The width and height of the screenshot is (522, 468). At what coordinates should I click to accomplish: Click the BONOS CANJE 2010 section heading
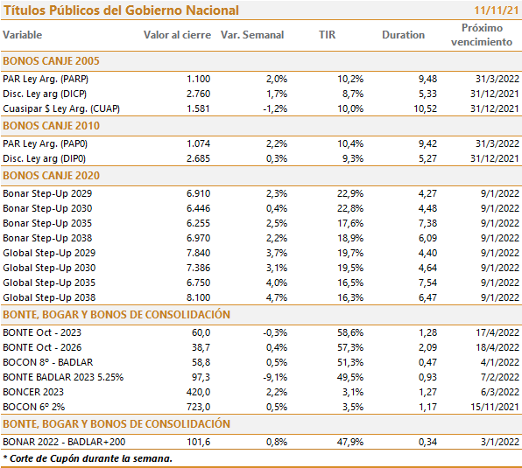(52, 126)
